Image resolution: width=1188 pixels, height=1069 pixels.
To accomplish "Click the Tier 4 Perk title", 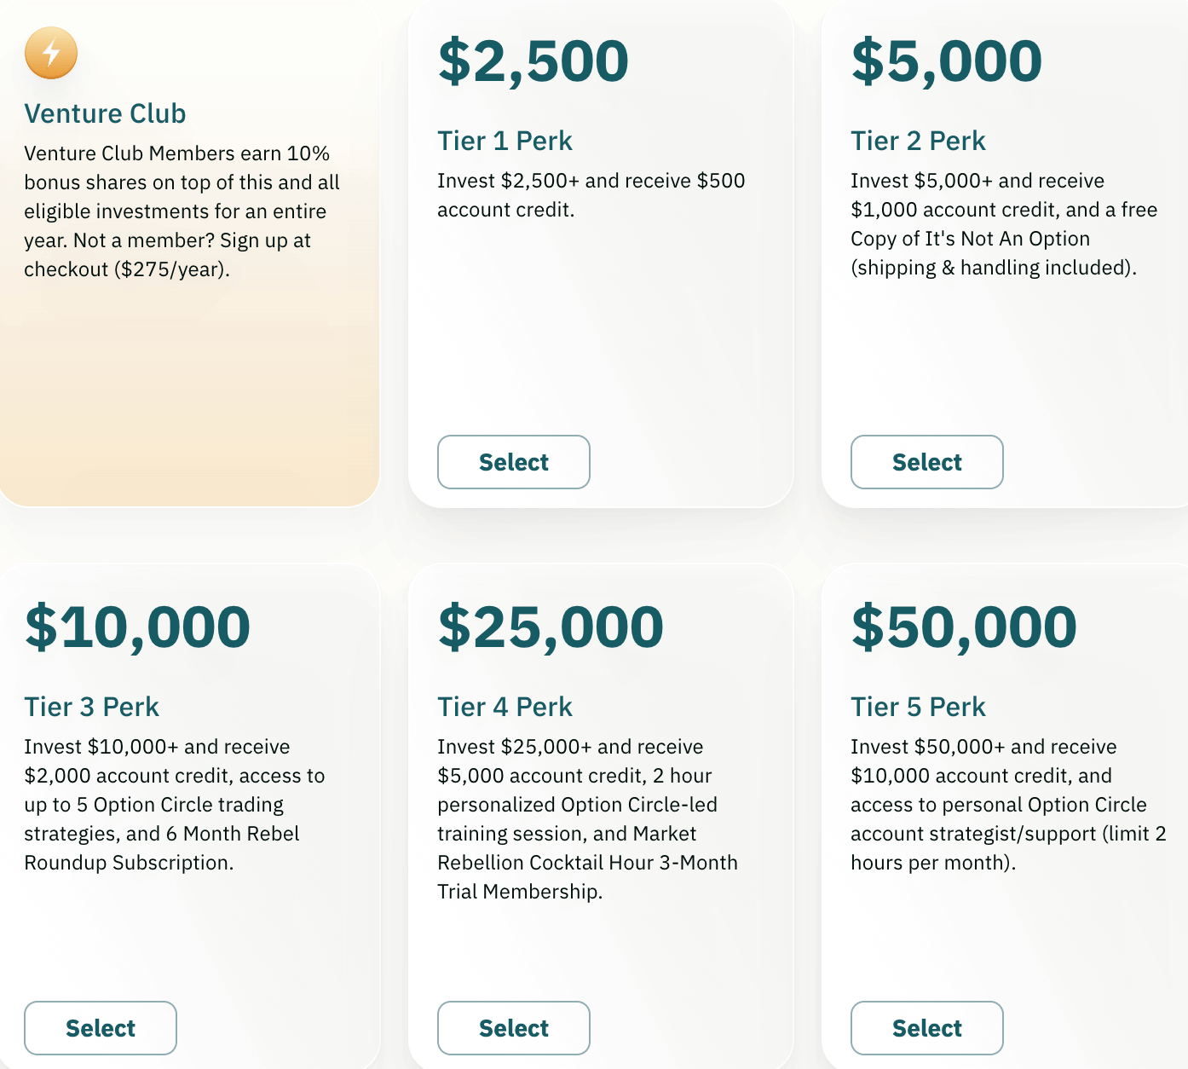I will [505, 707].
